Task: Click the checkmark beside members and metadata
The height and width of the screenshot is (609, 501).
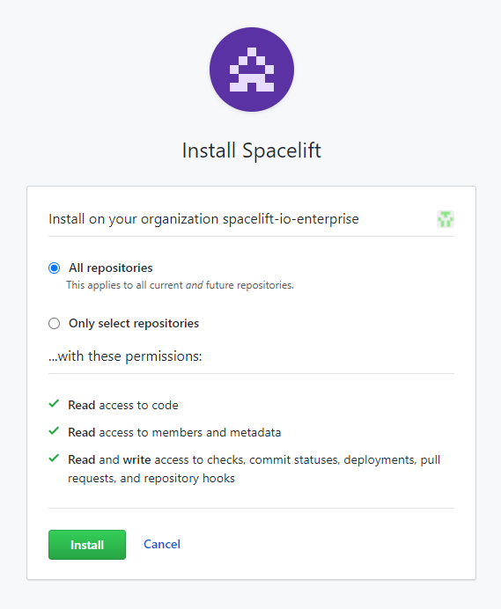Action: pos(54,431)
